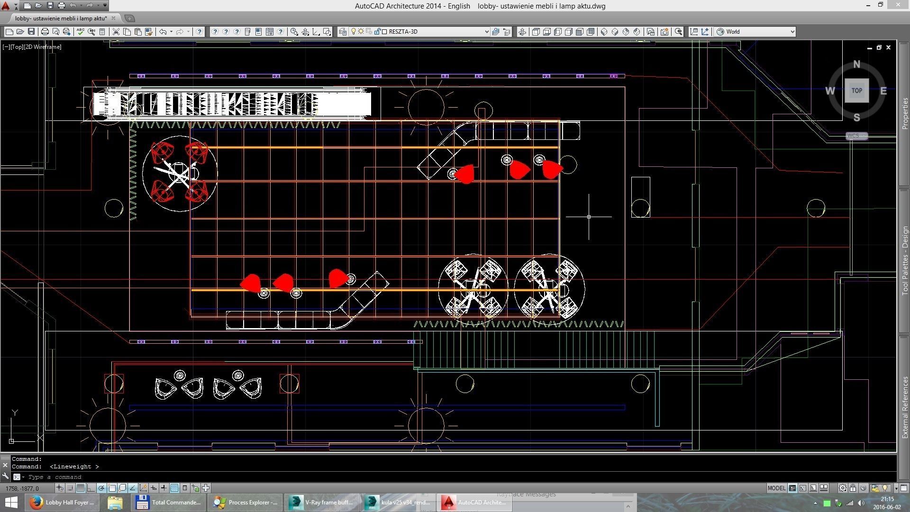Click the MODEL button in status bar

[776, 488]
